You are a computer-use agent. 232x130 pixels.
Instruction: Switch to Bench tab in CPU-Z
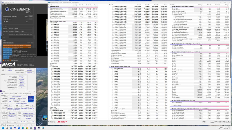coord(25,94)
